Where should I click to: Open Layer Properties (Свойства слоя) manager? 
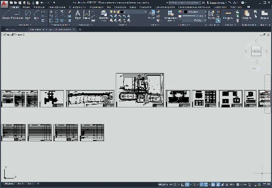coord(103,15)
